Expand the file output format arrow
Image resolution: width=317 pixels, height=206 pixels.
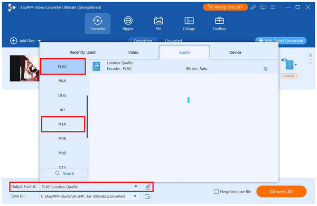295,65
